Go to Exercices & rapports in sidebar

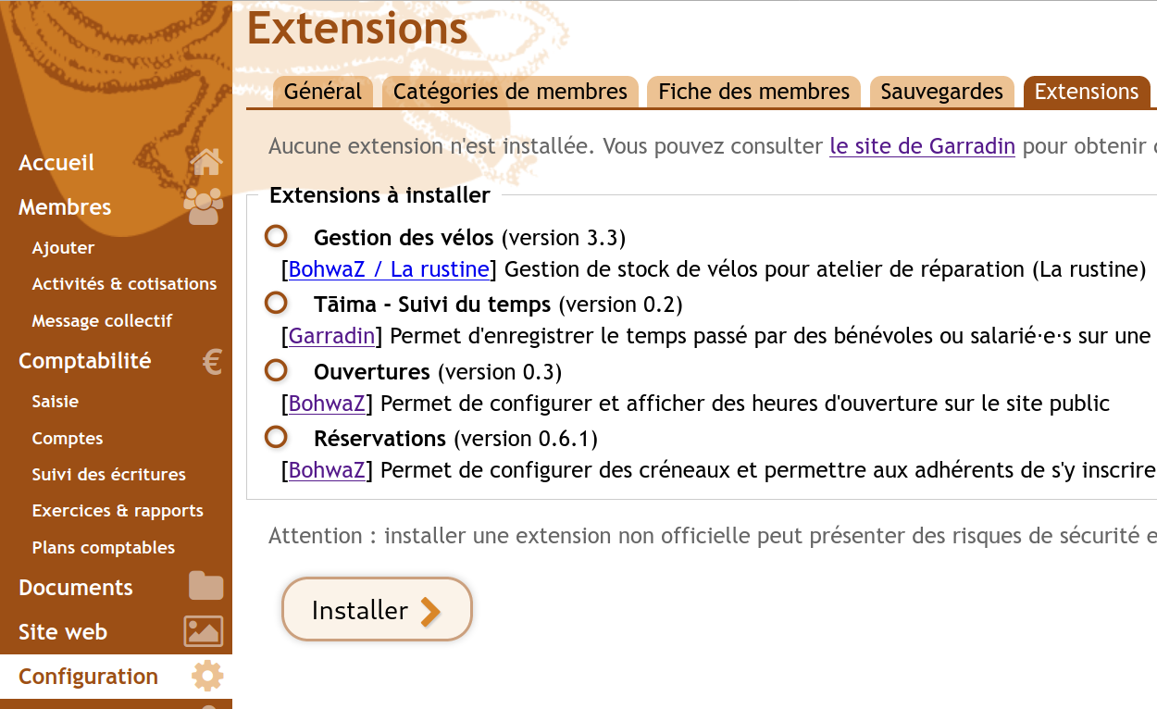pyautogui.click(x=118, y=511)
